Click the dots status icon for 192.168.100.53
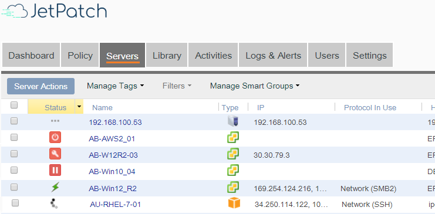 [55, 121]
